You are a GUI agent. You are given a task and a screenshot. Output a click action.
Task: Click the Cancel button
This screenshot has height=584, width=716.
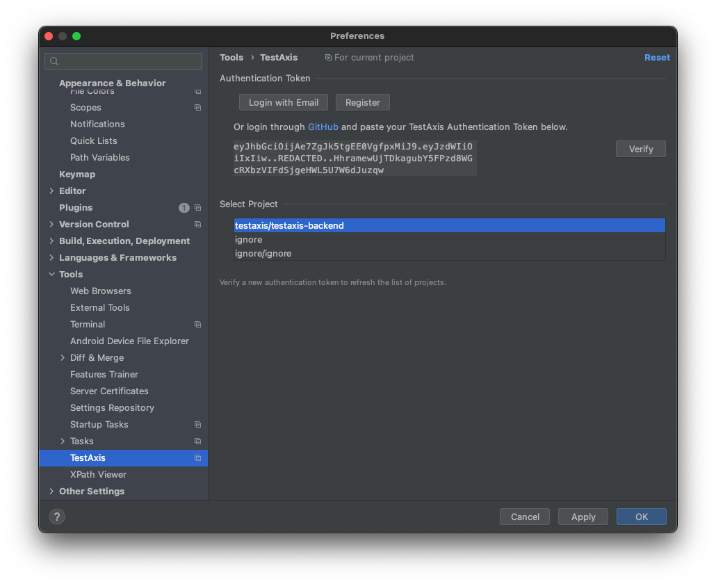[525, 517]
